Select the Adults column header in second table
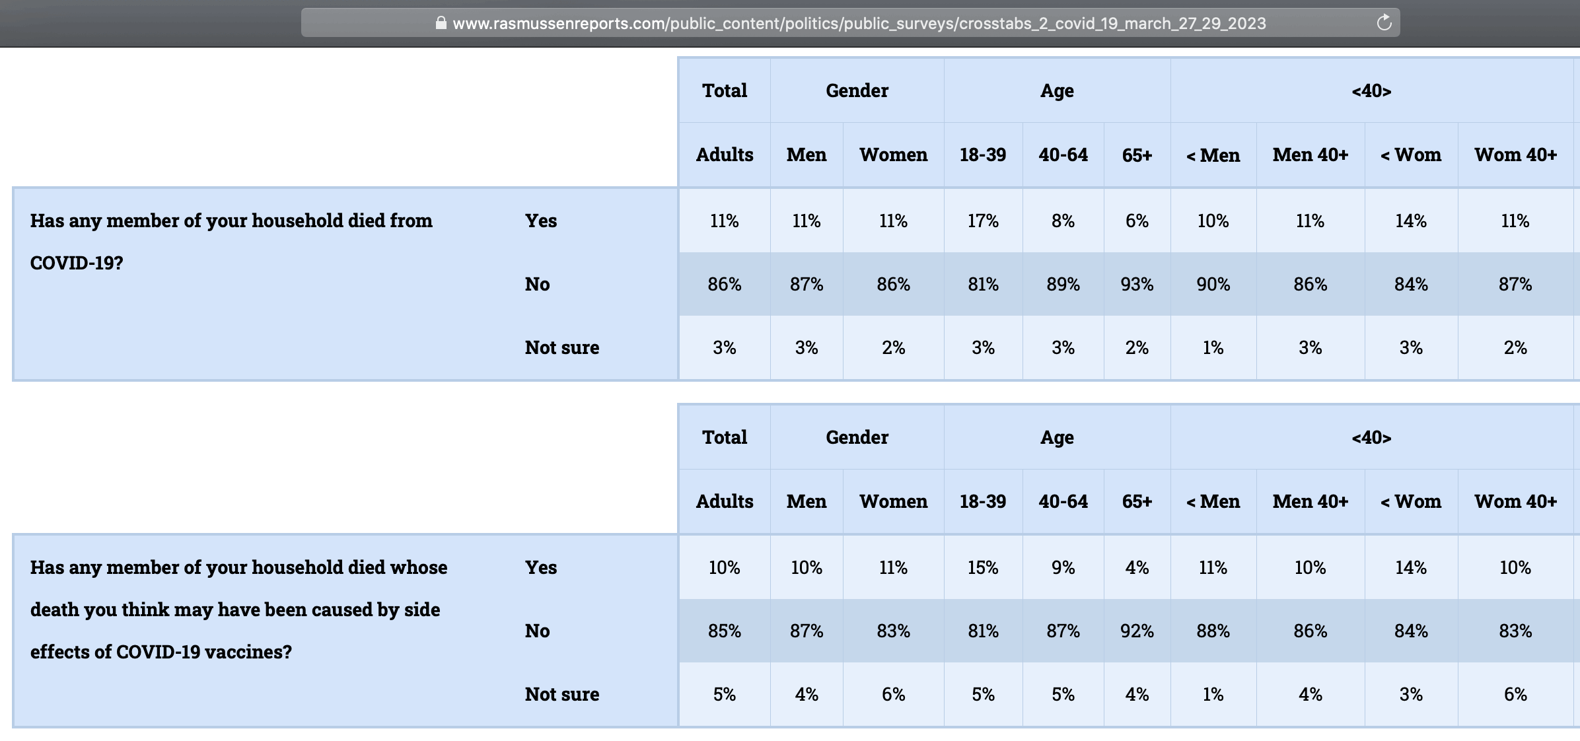 725,501
